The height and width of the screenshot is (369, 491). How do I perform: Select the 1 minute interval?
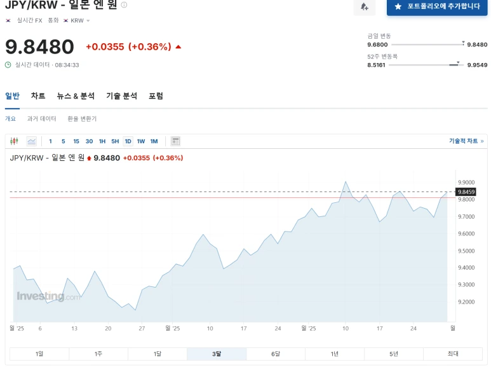click(50, 141)
